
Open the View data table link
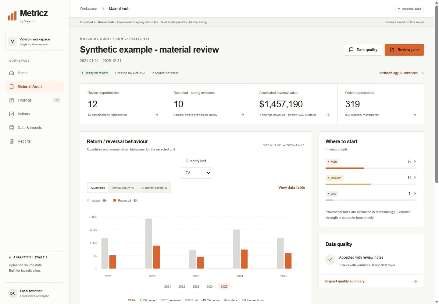tap(291, 188)
